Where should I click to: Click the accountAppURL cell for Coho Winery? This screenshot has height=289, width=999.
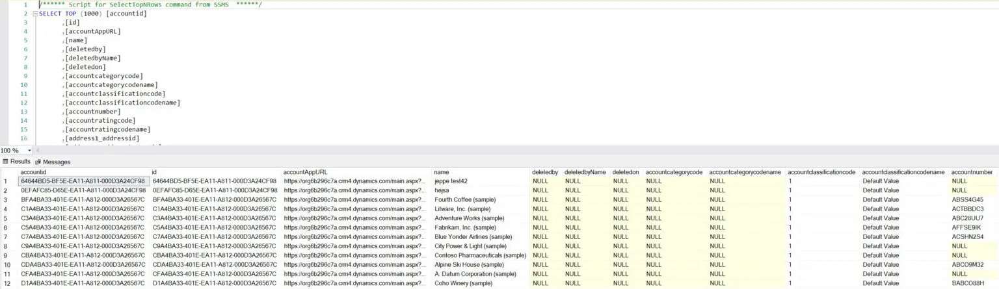(355, 283)
